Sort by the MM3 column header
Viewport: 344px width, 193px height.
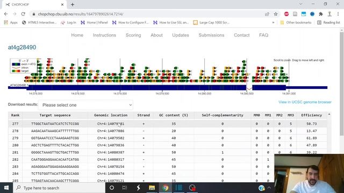pos(291,115)
